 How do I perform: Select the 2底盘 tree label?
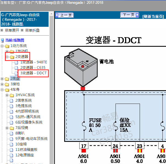[x=15, y=78]
